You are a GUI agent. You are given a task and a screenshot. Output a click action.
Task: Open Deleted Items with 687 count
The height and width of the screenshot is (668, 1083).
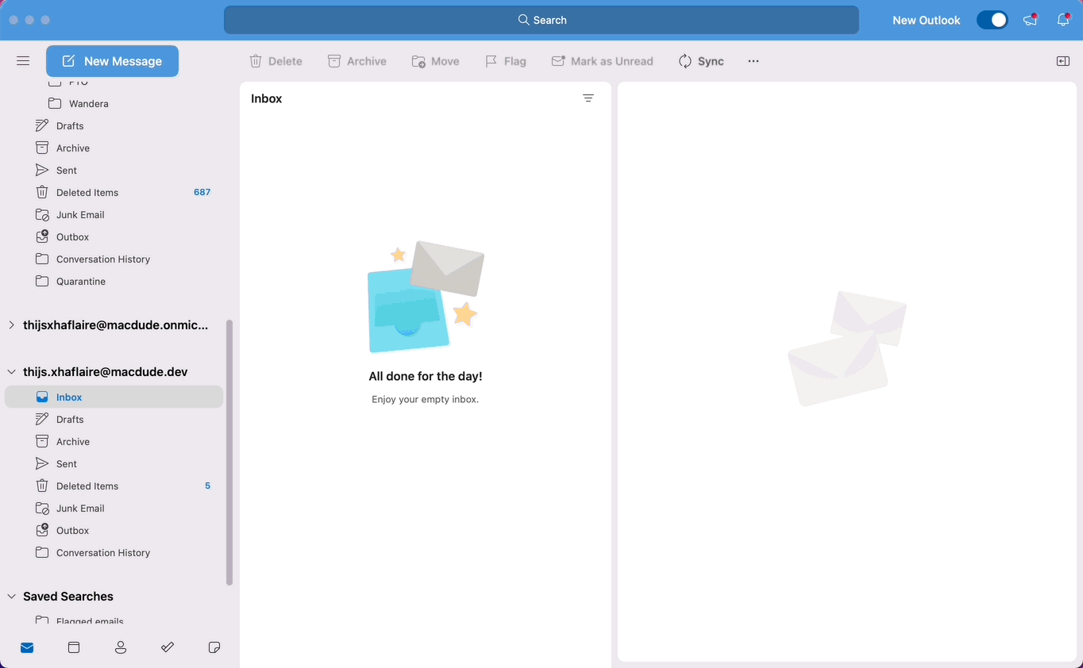114,193
